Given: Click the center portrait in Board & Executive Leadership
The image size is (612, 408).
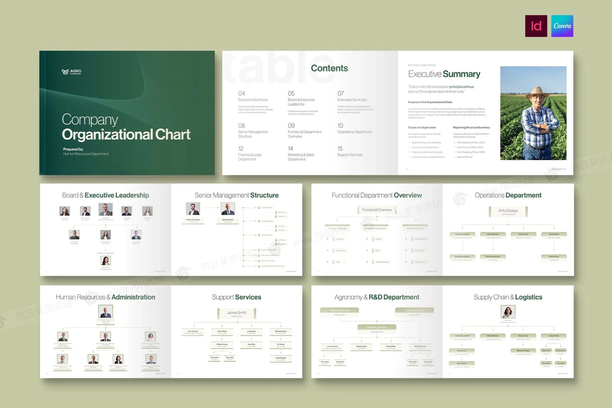Looking at the screenshot, I should (x=105, y=209).
